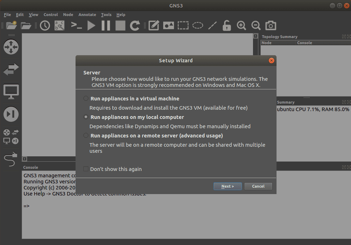
Task: Close the Console dock panel
Action: click(x=349, y=167)
